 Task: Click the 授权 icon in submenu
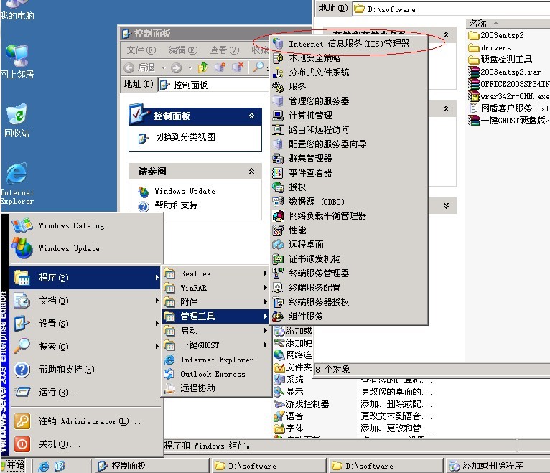(x=278, y=187)
